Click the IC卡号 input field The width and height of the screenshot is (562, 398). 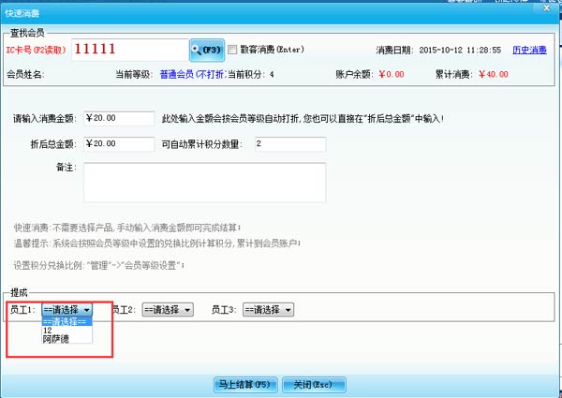pyautogui.click(x=130, y=50)
